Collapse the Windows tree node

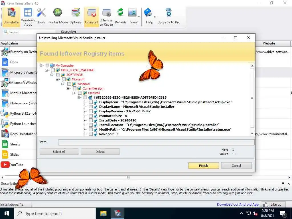62,84
